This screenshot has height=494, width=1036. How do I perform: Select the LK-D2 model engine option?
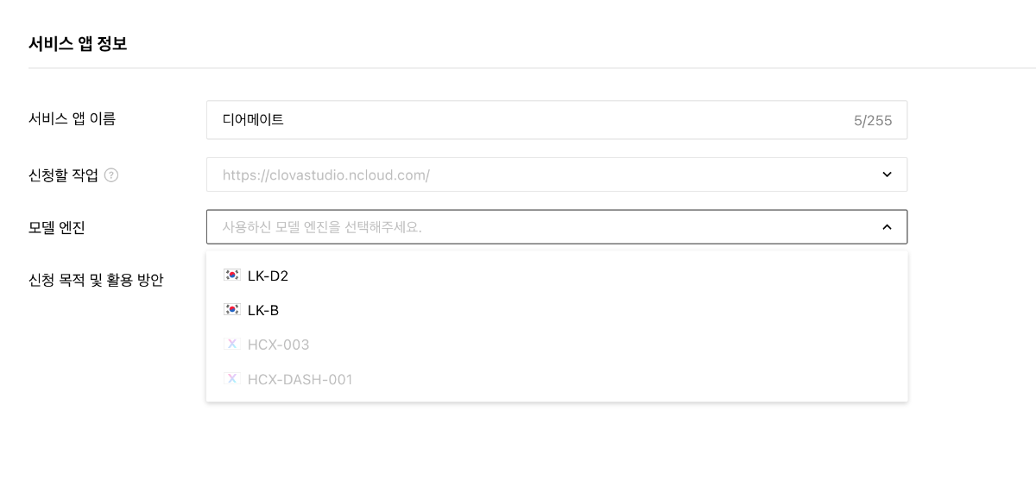pos(557,275)
